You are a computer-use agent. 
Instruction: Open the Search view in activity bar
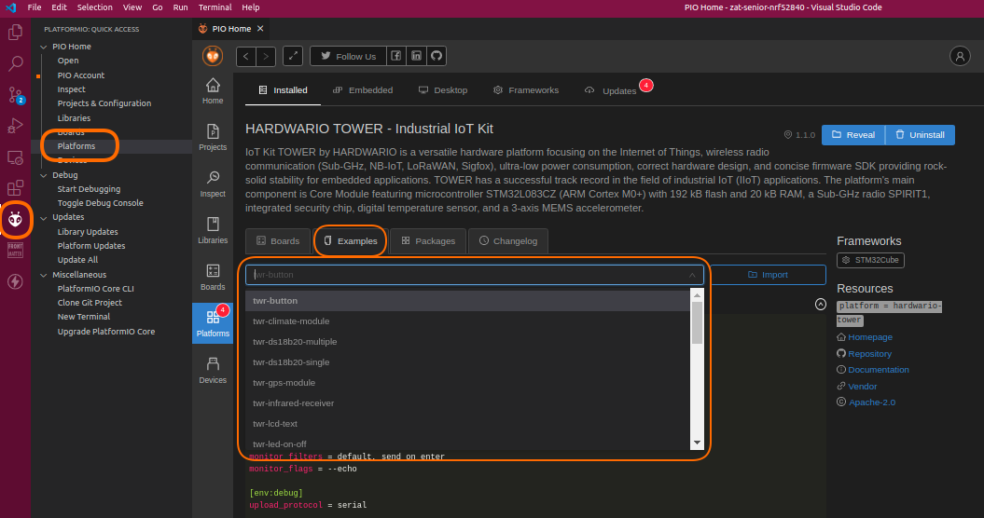tap(15, 63)
